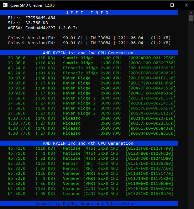
Task: Click Matisse row with address 01223F00-0123F790
Action: click(90, 148)
